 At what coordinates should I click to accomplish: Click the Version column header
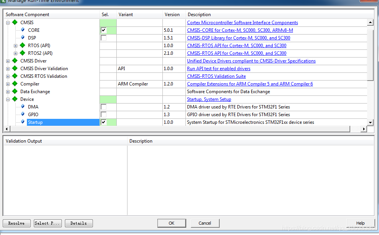(x=174, y=15)
